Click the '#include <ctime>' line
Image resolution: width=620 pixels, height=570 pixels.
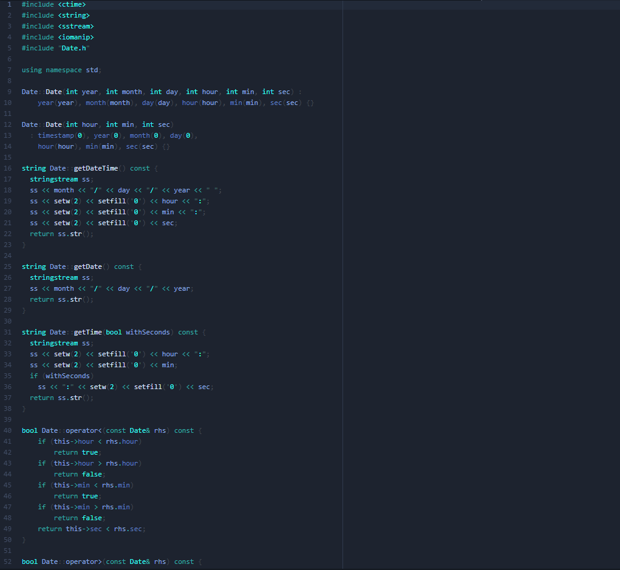54,4
